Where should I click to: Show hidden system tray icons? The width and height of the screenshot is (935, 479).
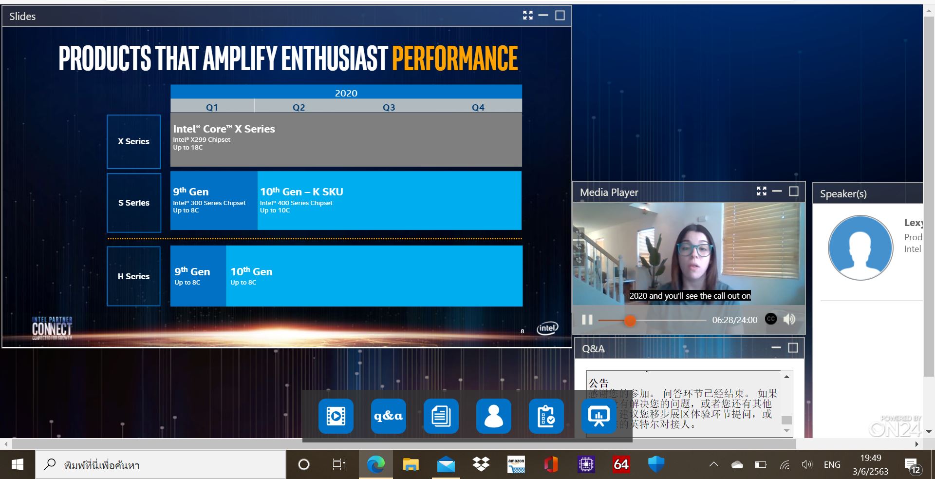[x=714, y=465]
